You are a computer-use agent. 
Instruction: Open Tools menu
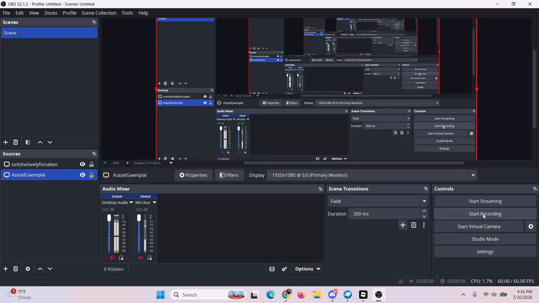click(127, 13)
